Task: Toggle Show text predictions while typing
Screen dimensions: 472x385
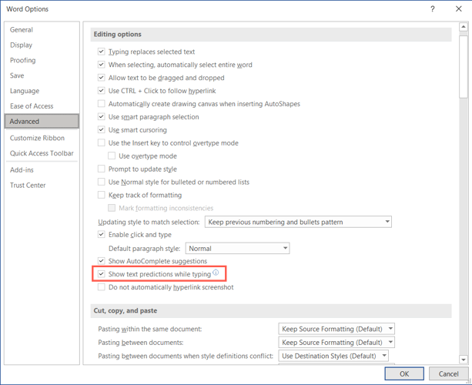Action: click(x=102, y=274)
